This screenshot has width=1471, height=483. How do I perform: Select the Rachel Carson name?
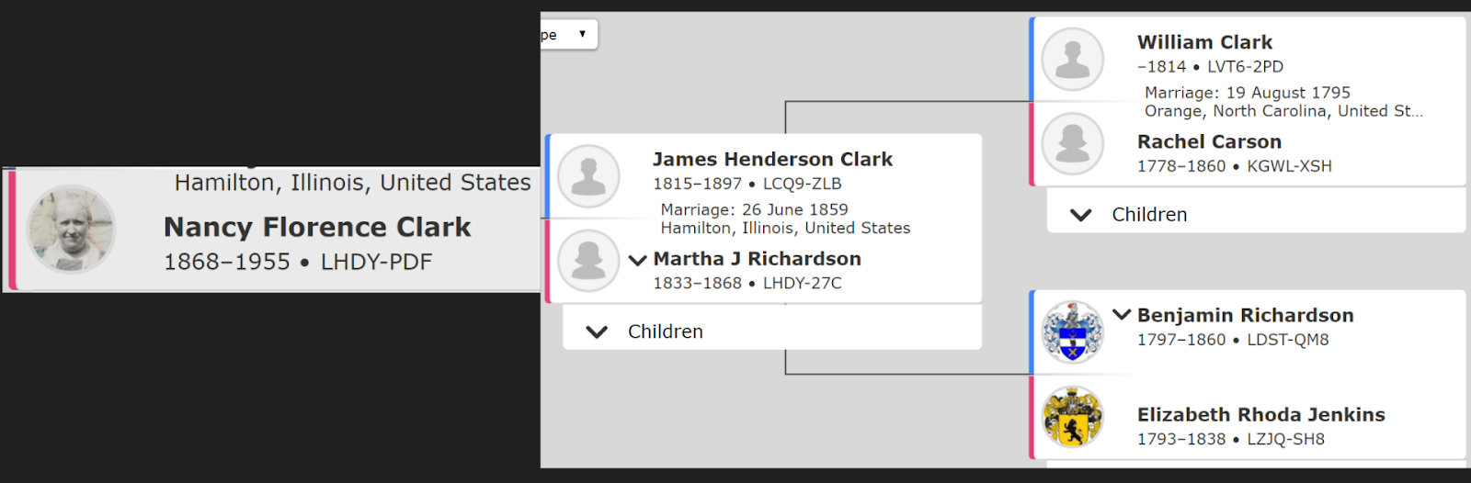tap(1209, 142)
